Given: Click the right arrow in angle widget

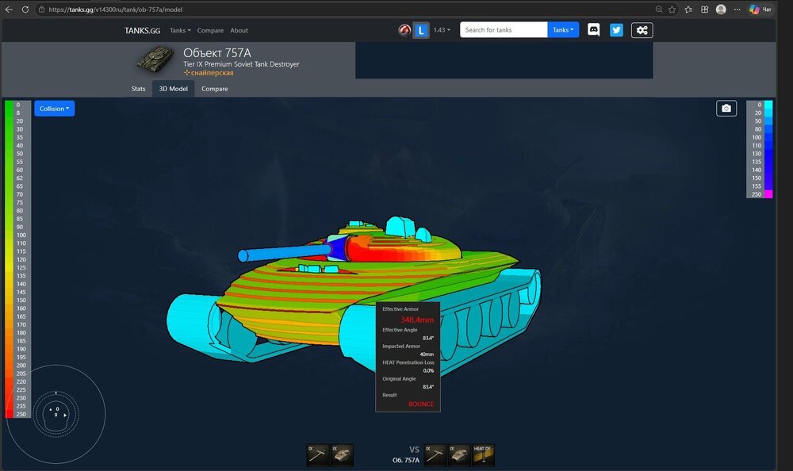Looking at the screenshot, I should (65, 415).
